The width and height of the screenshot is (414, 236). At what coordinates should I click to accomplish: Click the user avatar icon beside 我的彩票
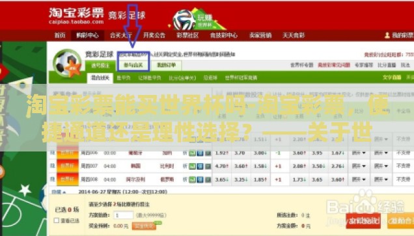tap(387, 35)
